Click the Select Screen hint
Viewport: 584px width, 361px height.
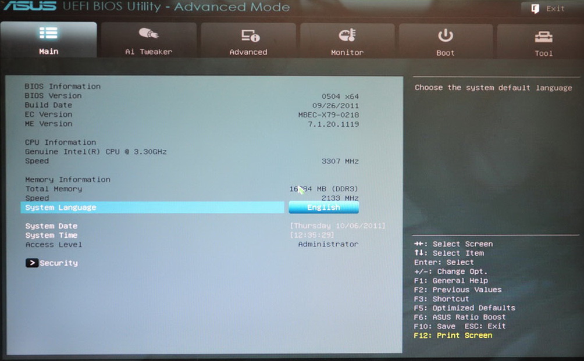point(454,244)
